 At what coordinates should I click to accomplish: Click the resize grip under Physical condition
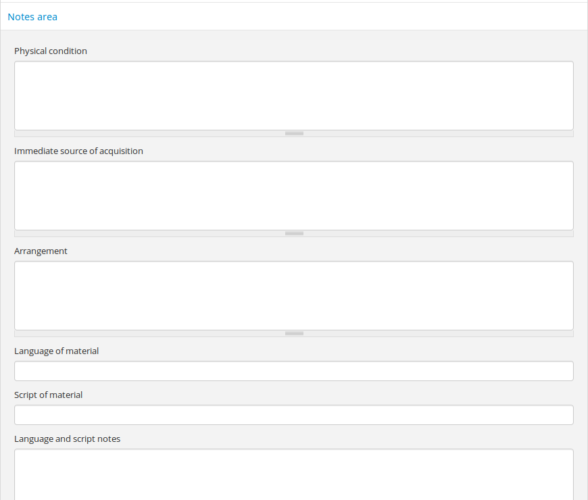click(294, 134)
